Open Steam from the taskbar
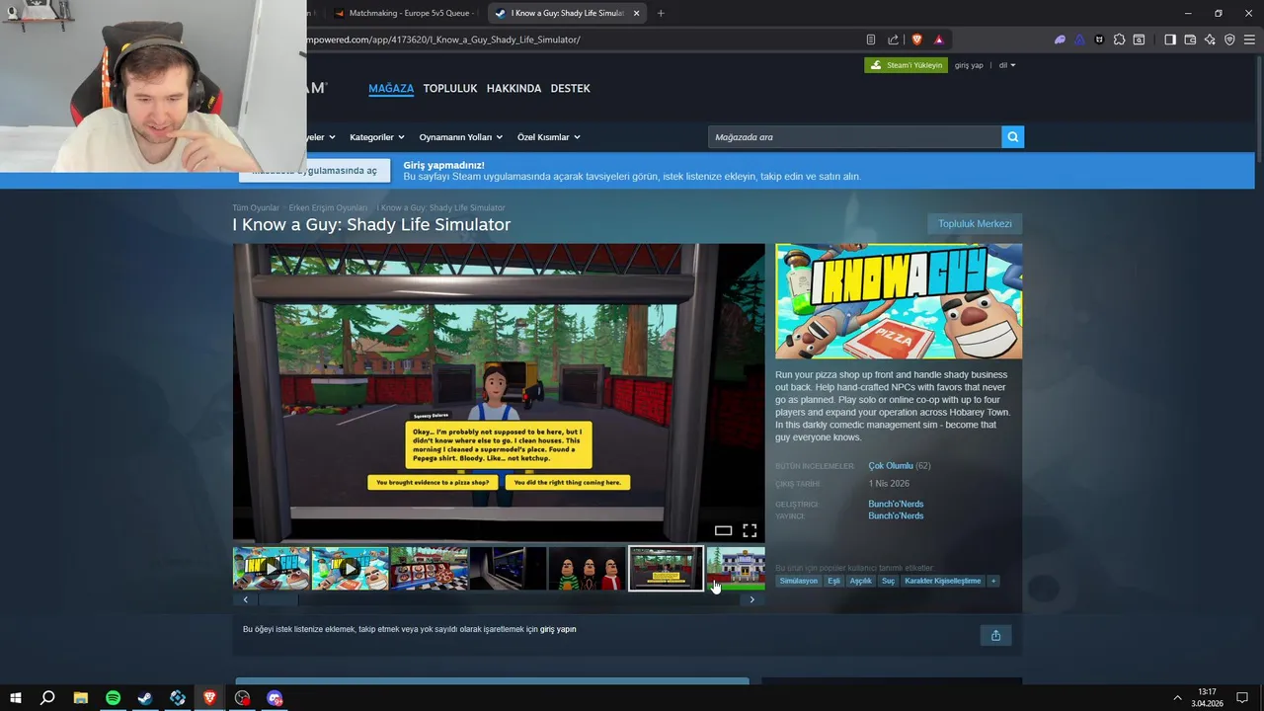1264x711 pixels. tap(145, 698)
